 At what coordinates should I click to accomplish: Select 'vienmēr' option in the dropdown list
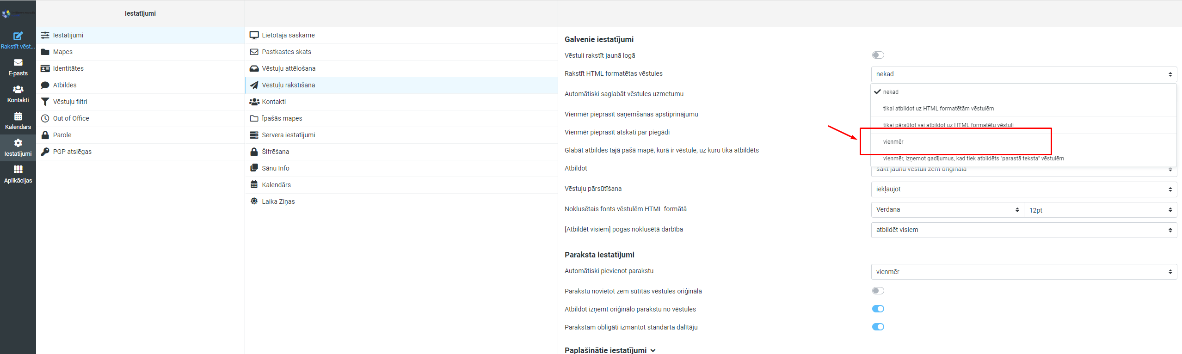[x=893, y=142]
